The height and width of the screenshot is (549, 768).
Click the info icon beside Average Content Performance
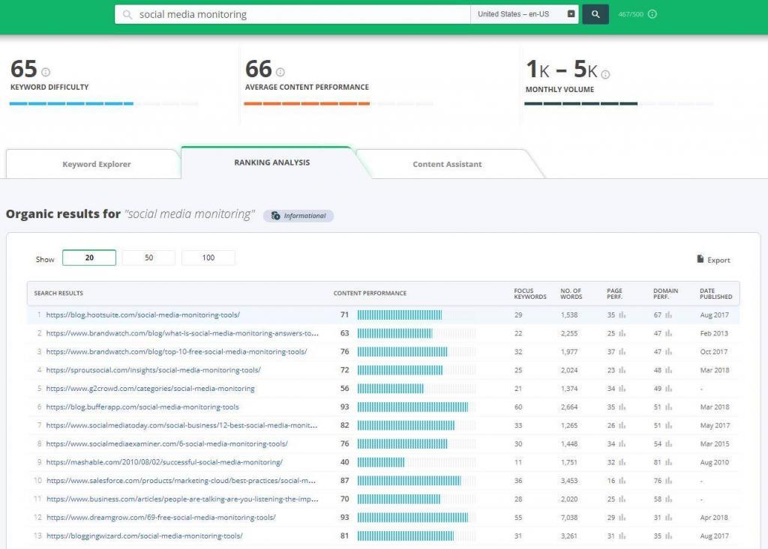[280, 72]
